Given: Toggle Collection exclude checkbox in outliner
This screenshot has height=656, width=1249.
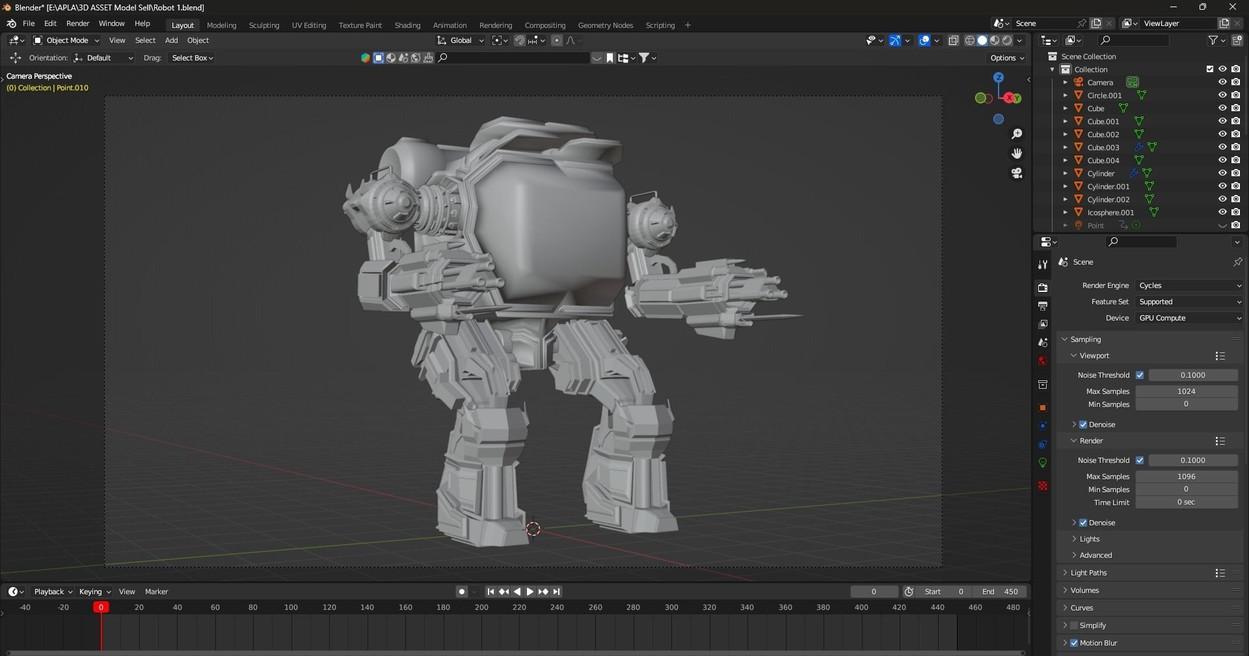Looking at the screenshot, I should pyautogui.click(x=1210, y=69).
